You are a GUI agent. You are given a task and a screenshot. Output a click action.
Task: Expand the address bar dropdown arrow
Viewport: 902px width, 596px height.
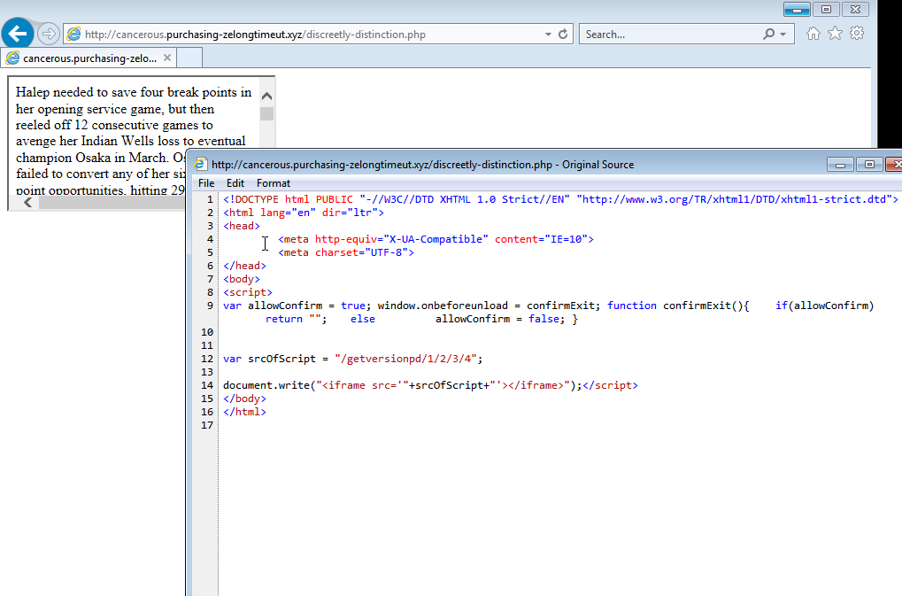548,35
